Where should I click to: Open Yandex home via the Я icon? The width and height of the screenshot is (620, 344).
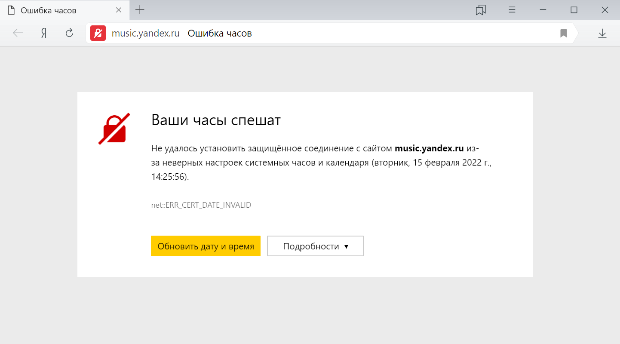pyautogui.click(x=43, y=33)
